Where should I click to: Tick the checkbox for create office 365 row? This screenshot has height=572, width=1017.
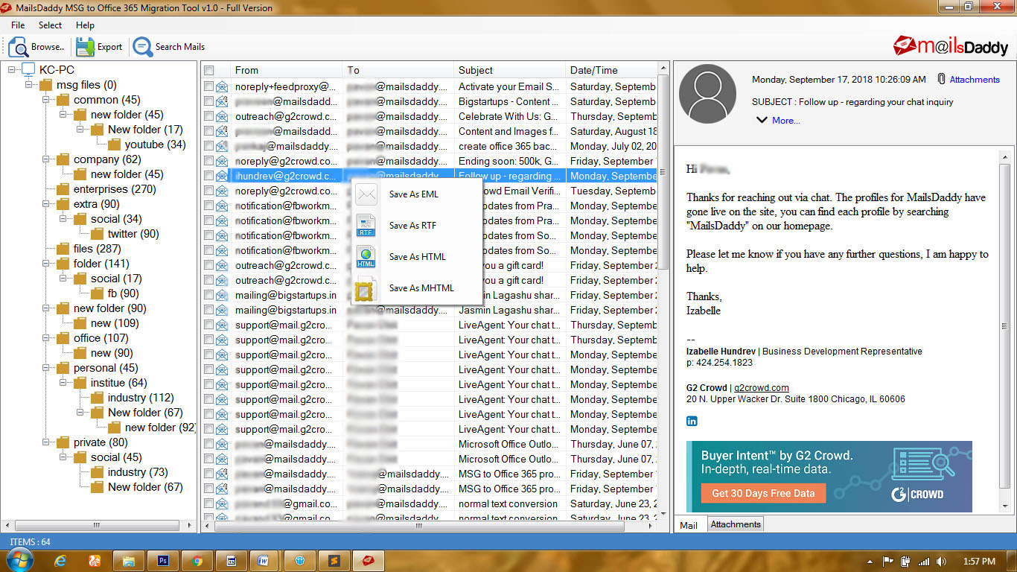point(209,146)
